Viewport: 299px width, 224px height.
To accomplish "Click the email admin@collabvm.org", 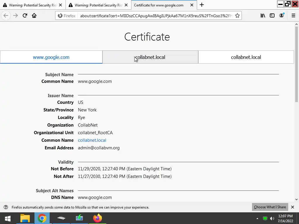I will click(x=99, y=148).
